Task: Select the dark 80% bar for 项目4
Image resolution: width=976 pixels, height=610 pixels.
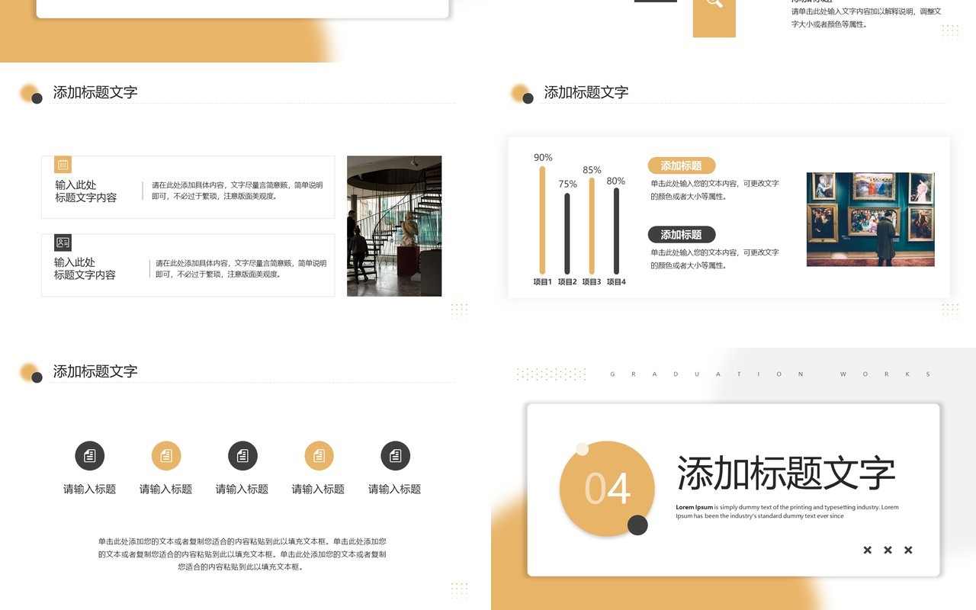Action: pyautogui.click(x=616, y=231)
